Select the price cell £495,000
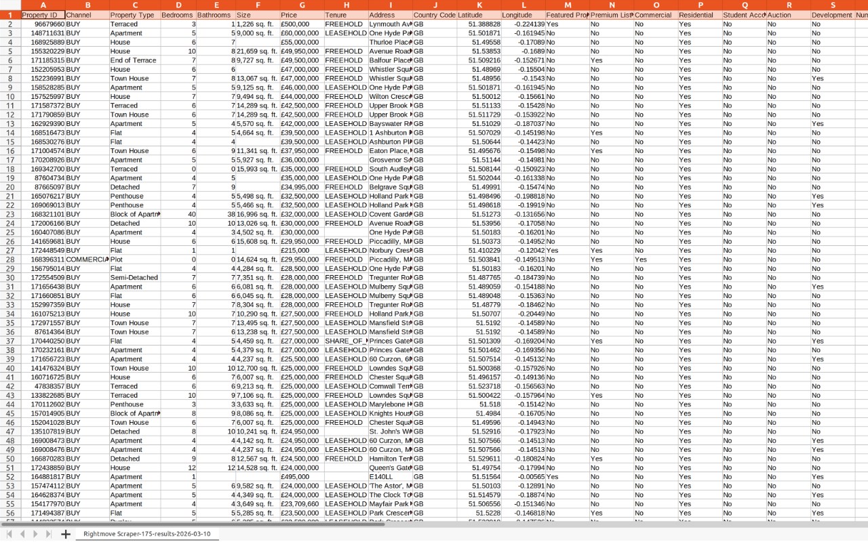 coord(302,477)
